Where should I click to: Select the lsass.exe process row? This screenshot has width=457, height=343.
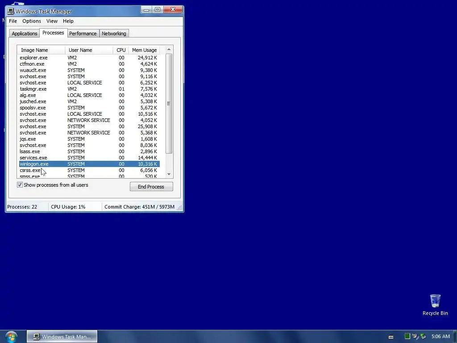(89, 152)
